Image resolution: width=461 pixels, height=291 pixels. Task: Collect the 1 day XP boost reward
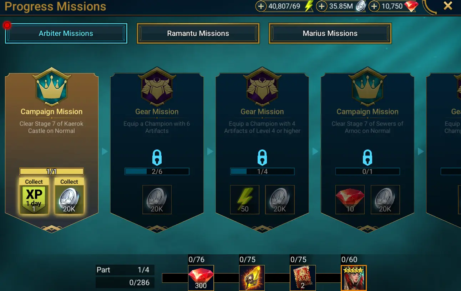[34, 196]
